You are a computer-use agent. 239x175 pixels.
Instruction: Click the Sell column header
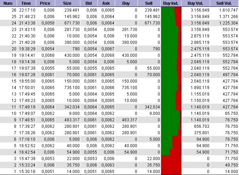149,3
